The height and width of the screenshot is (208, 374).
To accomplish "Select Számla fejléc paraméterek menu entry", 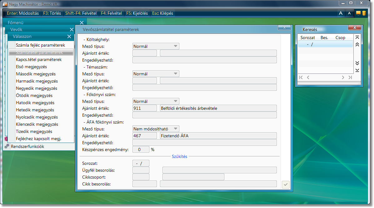I will click(x=41, y=45).
